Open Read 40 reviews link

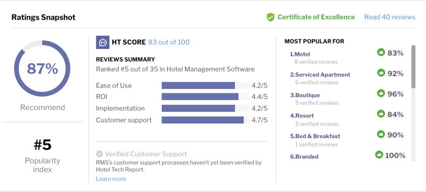(390, 17)
